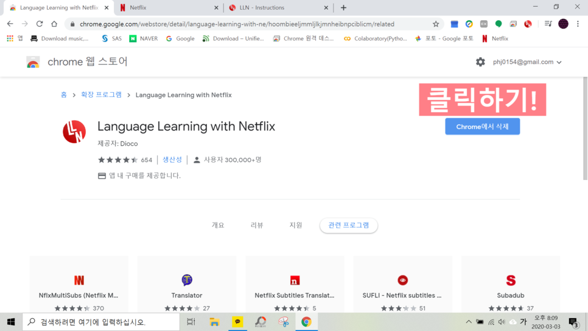
Task: Open Subadub extension card
Action: [511, 285]
